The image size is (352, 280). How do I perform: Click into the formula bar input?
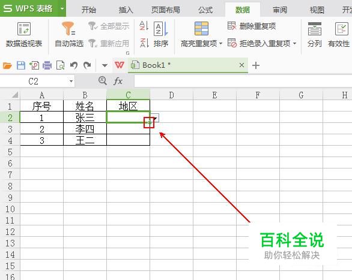243,81
